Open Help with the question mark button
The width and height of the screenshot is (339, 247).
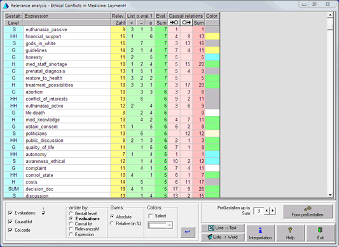pos(290,233)
